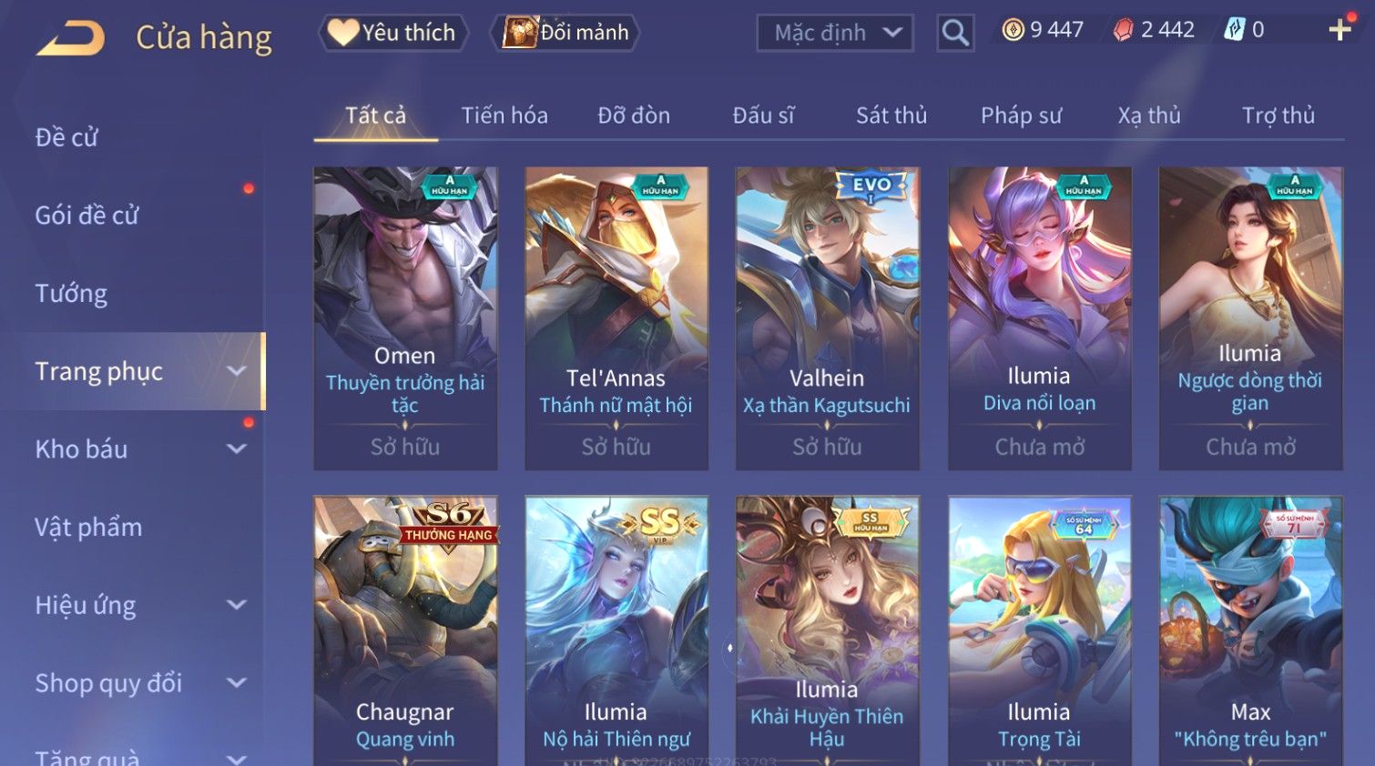Tap the plus icon to add currency
Image resolution: width=1375 pixels, height=766 pixels.
click(x=1339, y=30)
